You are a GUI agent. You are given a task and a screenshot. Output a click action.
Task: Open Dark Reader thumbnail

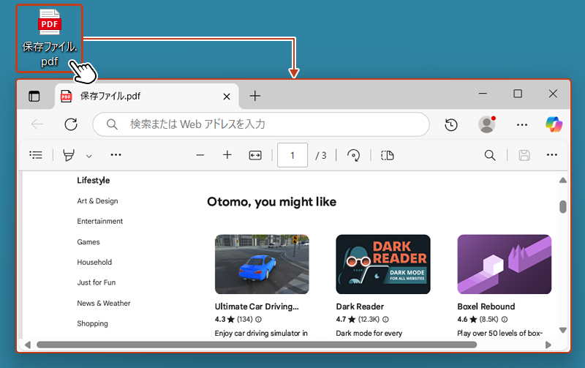point(383,264)
